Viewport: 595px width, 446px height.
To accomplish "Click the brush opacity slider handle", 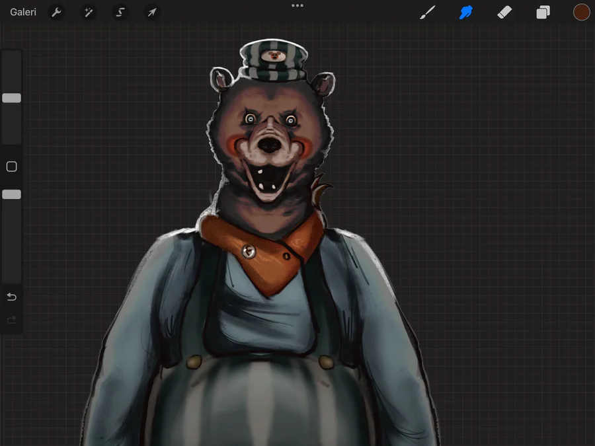I will point(12,194).
